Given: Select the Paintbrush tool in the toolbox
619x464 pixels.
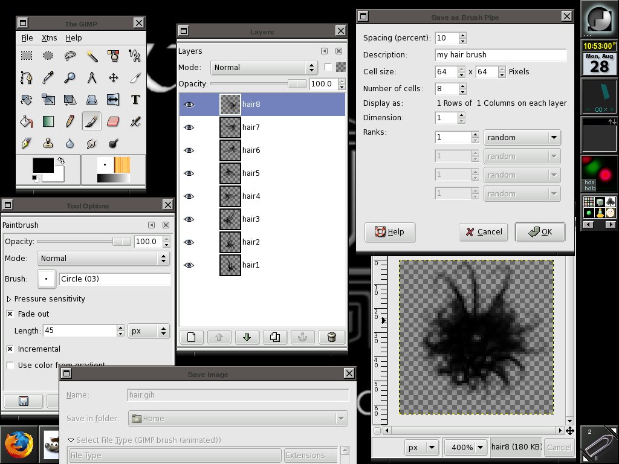Looking at the screenshot, I should 92,121.
